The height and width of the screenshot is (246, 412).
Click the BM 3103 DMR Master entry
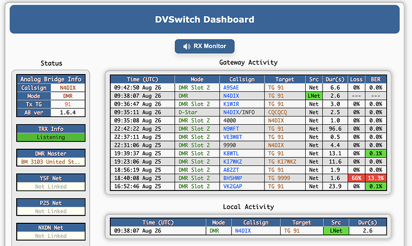[x=51, y=162]
